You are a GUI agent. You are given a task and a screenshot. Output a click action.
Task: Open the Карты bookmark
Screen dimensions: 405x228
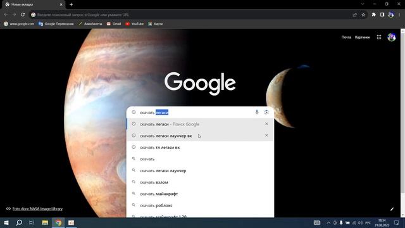point(156,24)
